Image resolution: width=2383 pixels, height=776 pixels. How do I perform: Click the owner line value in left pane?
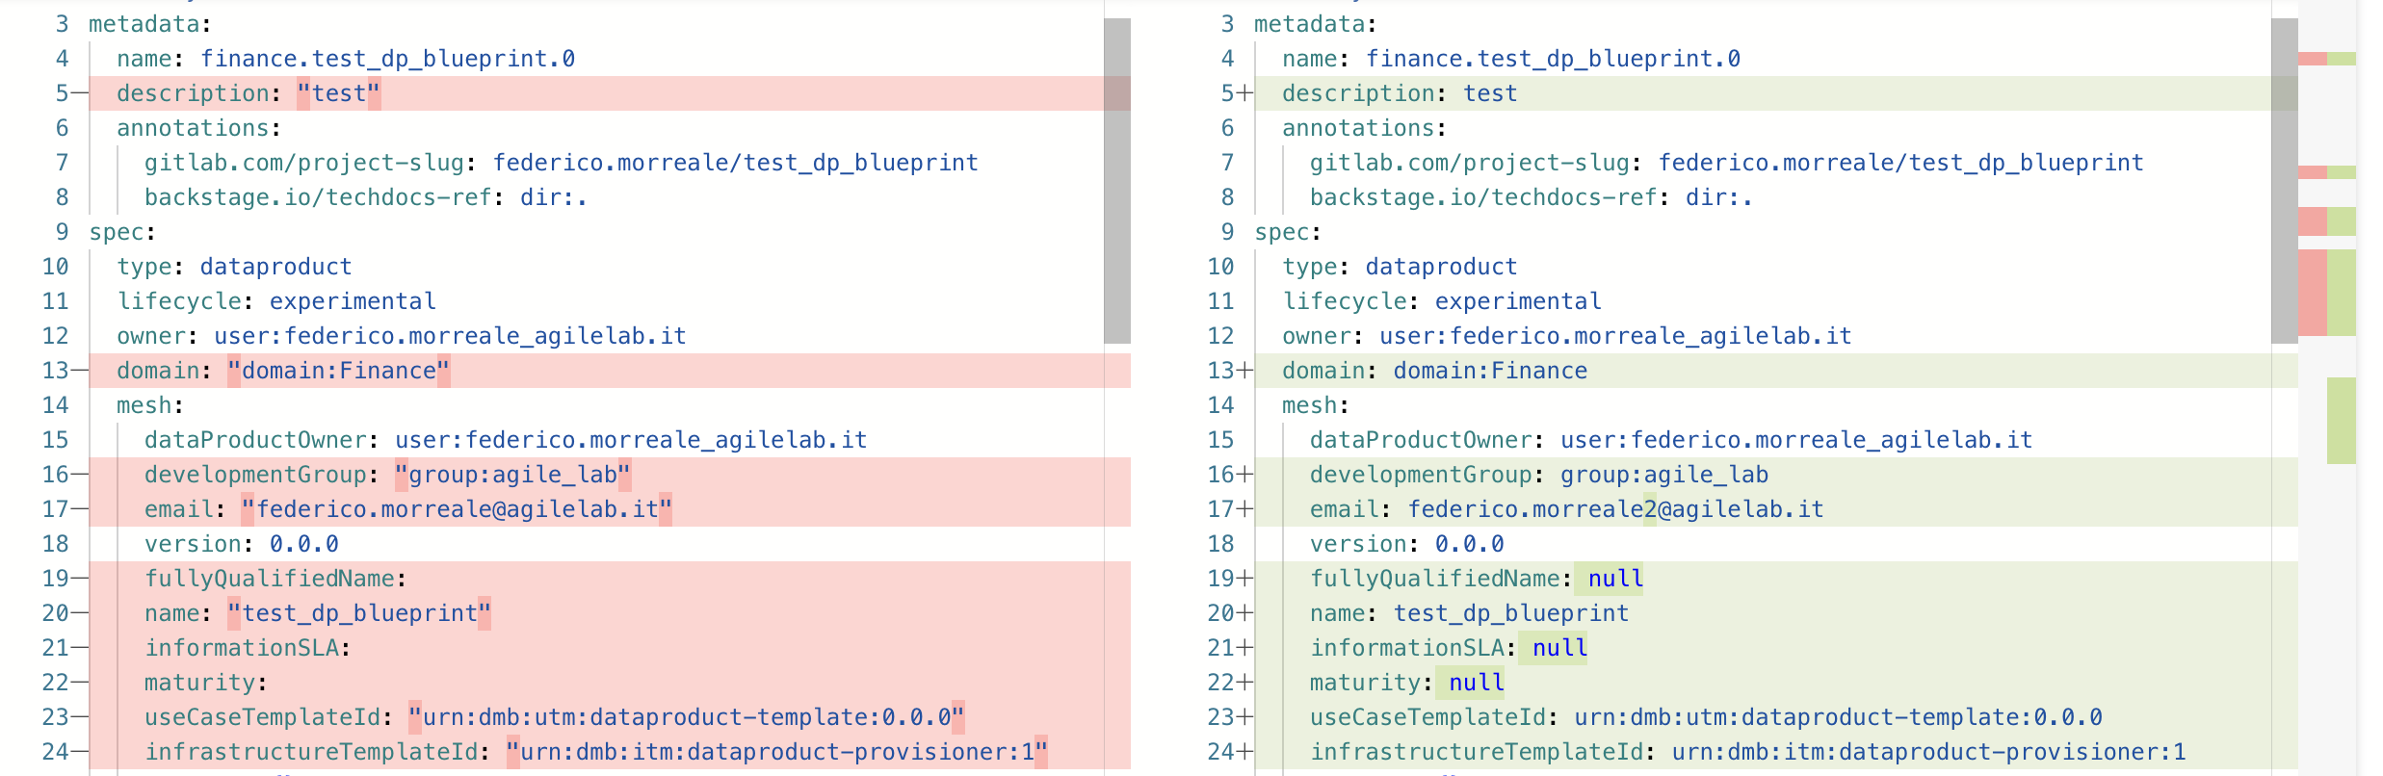[x=450, y=336]
